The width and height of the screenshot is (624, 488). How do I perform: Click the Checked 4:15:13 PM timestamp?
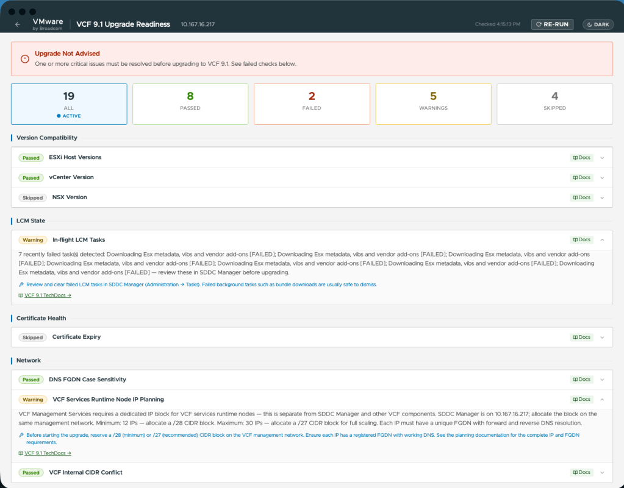498,24
